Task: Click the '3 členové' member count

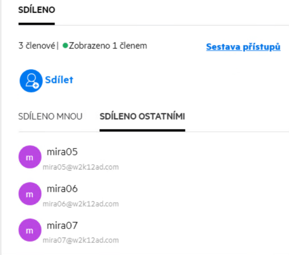Action: point(37,46)
